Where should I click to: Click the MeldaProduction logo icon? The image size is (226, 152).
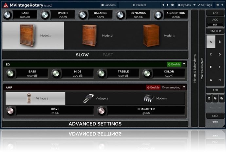point(6,5)
